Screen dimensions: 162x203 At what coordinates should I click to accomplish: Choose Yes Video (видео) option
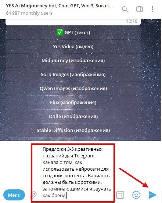(x=73, y=47)
